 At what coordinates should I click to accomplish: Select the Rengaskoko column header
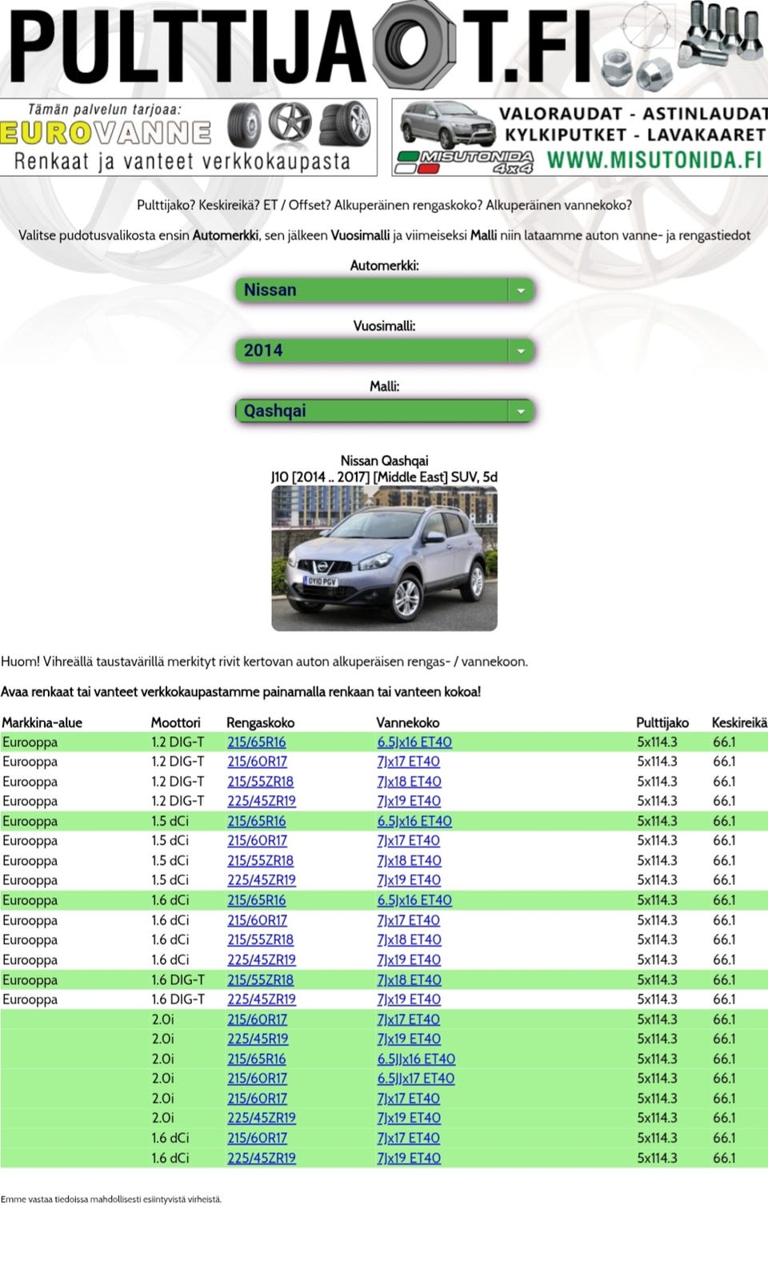pos(260,722)
